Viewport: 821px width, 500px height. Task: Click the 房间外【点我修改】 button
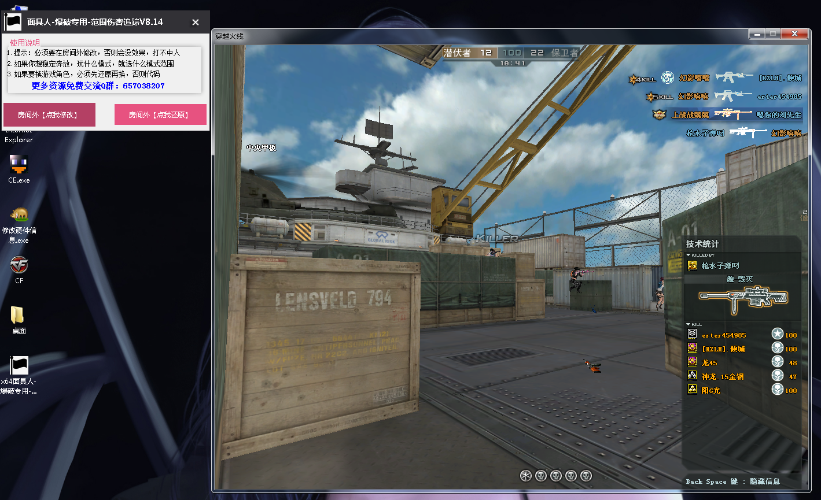pos(49,115)
